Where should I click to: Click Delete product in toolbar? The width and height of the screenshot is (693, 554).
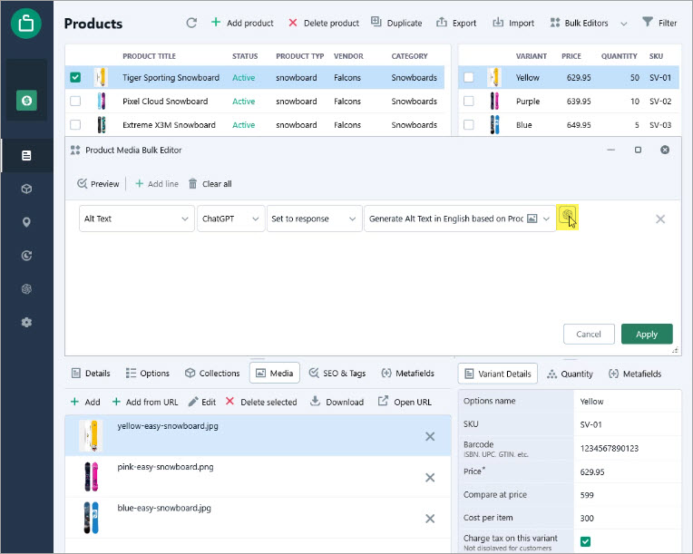(324, 23)
